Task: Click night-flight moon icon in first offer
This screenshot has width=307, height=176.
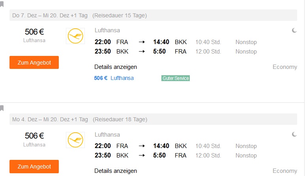Action: coord(294,31)
